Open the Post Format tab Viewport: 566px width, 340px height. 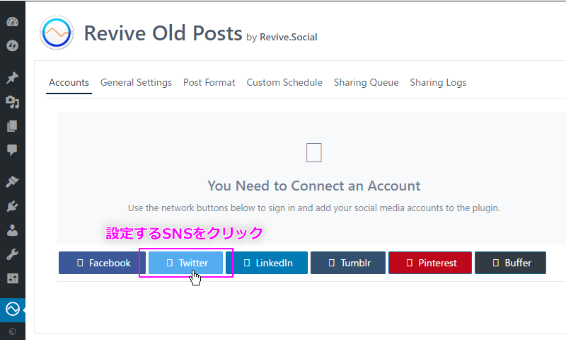click(209, 83)
